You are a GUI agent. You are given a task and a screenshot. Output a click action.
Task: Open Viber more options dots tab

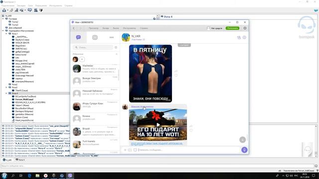pos(112,37)
